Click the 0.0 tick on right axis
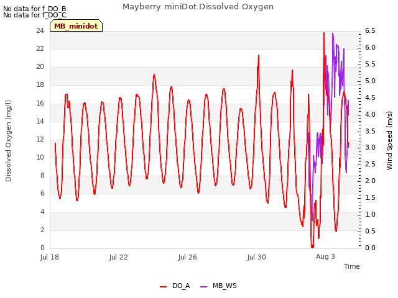The height and width of the screenshot is (298, 398). [370, 248]
